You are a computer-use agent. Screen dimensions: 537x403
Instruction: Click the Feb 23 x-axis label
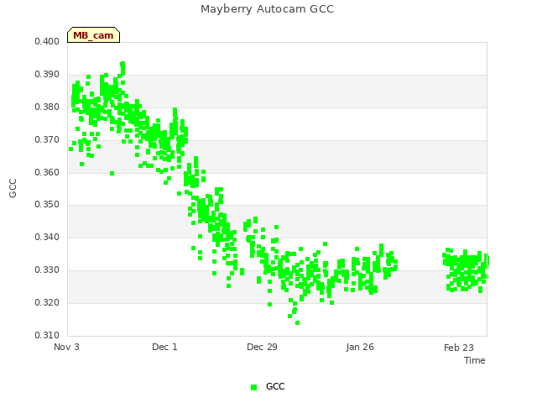[x=459, y=348]
